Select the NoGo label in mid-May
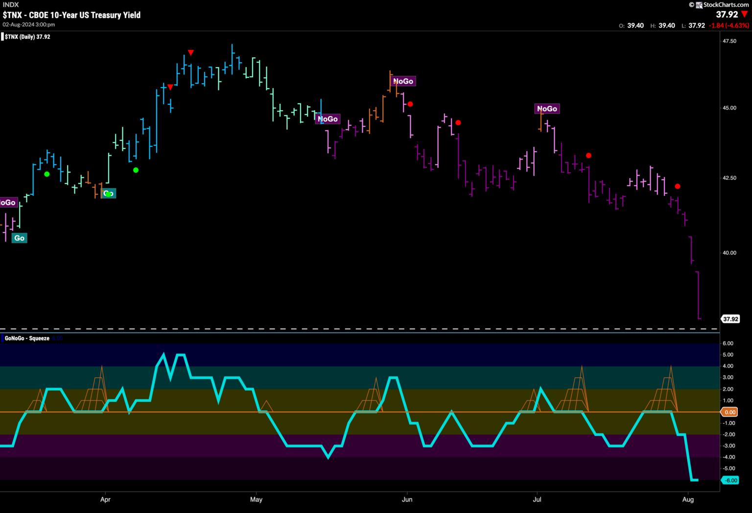 pos(328,119)
